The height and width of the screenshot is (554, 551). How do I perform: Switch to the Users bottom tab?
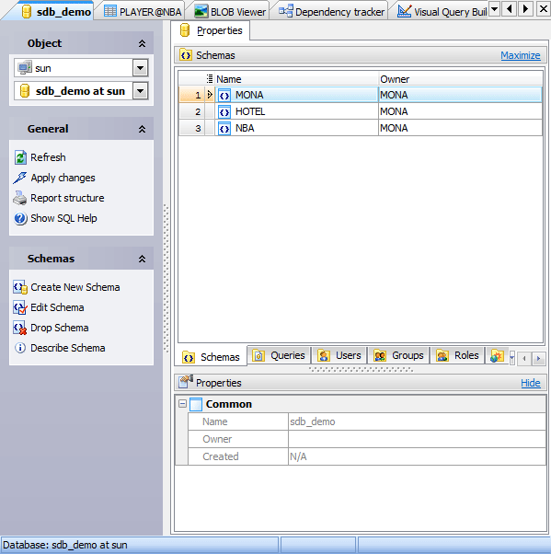[339, 355]
